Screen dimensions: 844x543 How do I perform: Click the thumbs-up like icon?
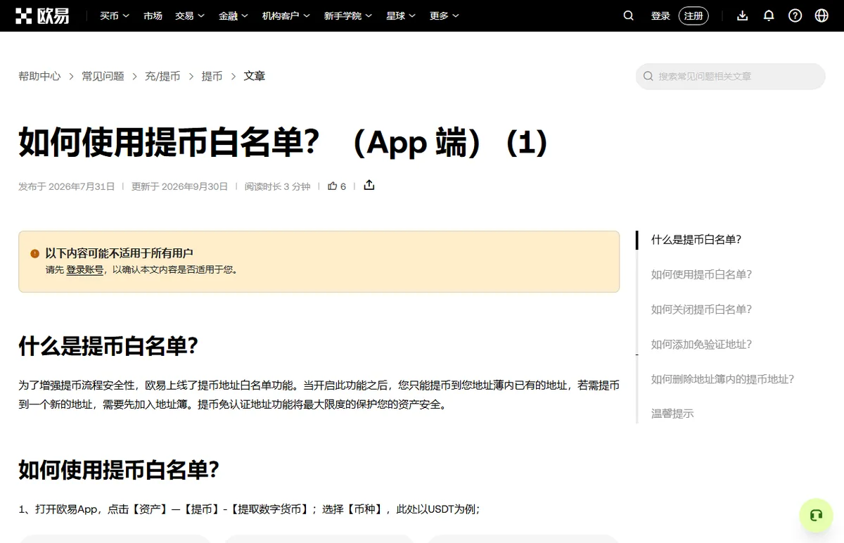(332, 186)
